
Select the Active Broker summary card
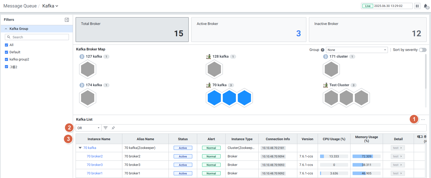click(x=249, y=30)
